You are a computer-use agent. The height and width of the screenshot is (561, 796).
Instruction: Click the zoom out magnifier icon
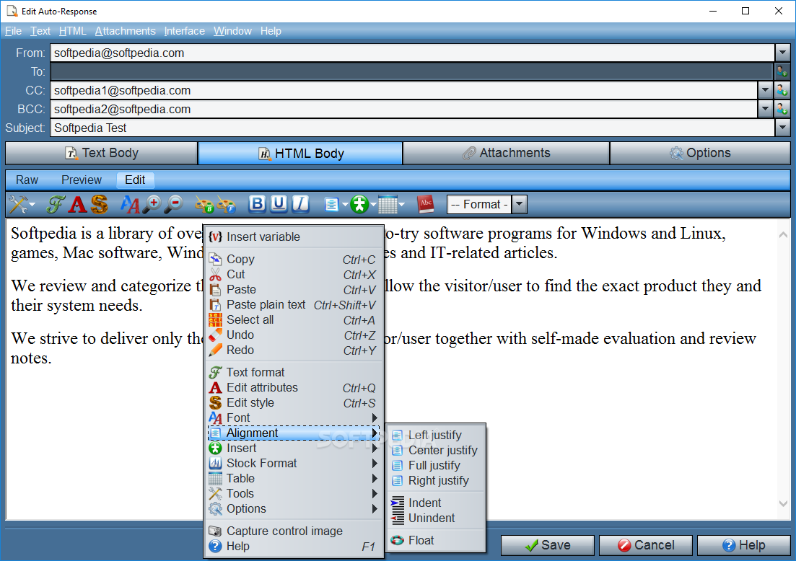174,204
